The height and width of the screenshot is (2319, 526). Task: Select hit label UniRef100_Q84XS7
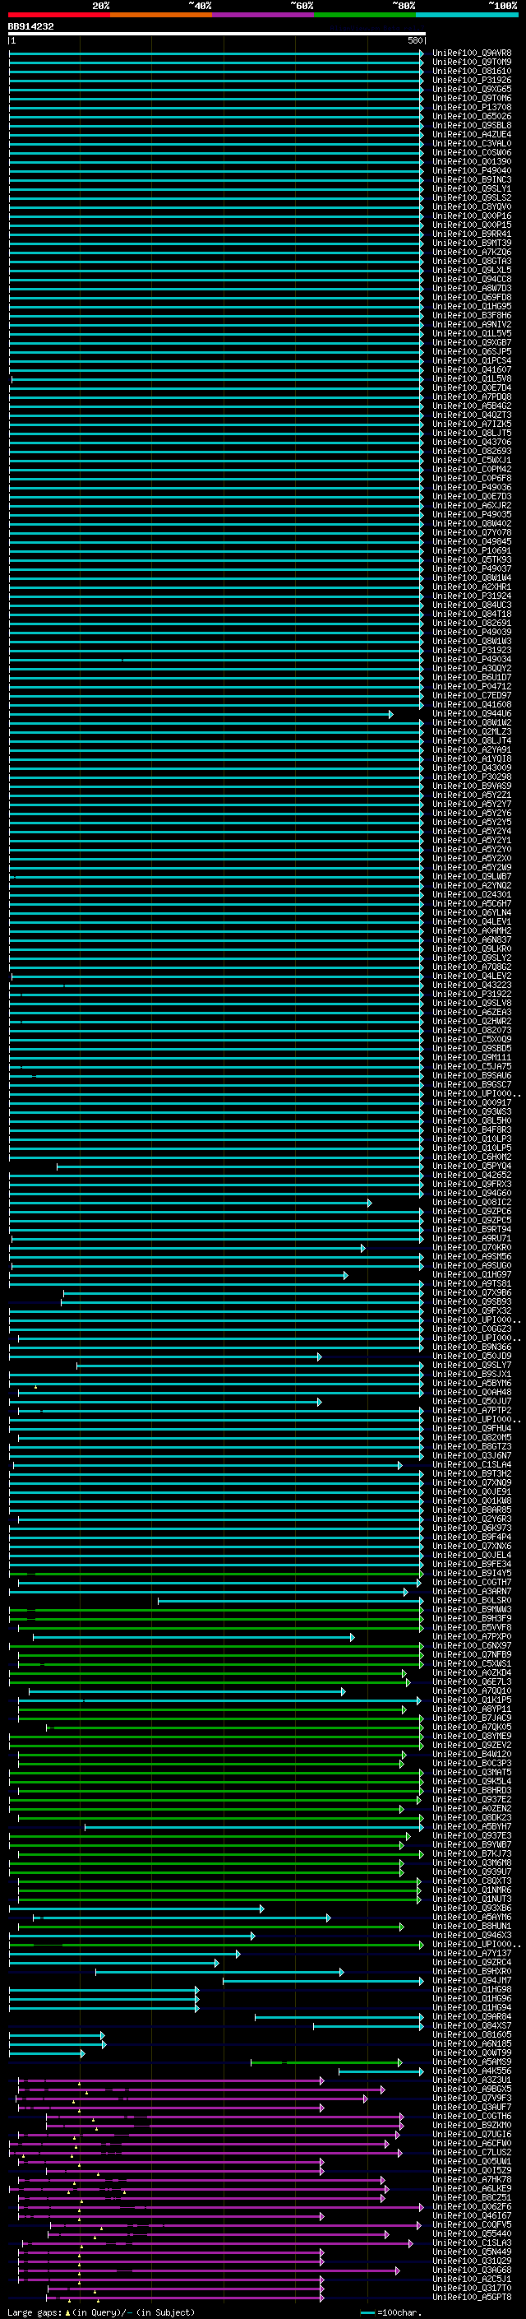coord(472,2025)
